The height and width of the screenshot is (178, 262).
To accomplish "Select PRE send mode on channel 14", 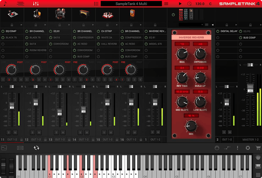I will (x=75, y=62).
